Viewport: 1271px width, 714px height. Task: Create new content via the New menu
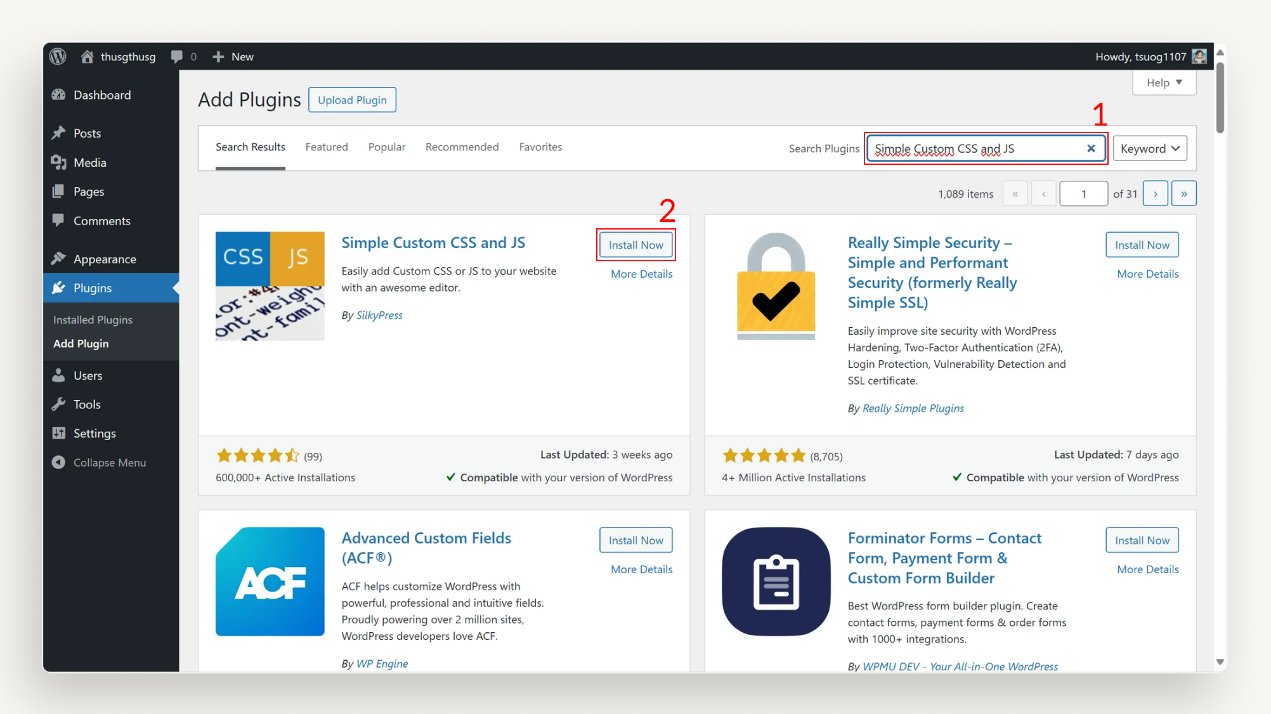tap(233, 56)
